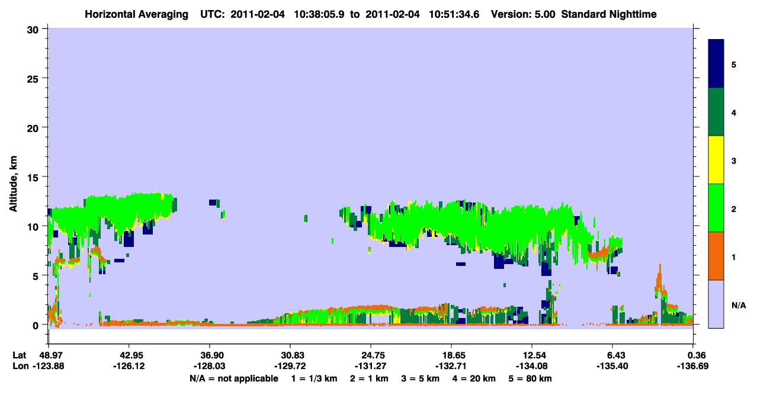The image size is (770, 395).
Task: Click 'Version: 5.00' in the title
Action: 522,14
